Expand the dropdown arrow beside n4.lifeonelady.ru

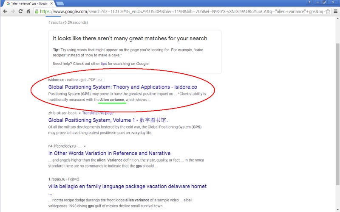85,146
